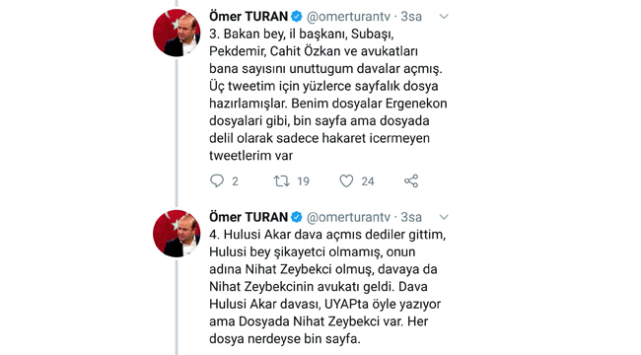Viewport: 641px width, 355px height.
Task: View the 19 retweets count
Action: (303, 181)
